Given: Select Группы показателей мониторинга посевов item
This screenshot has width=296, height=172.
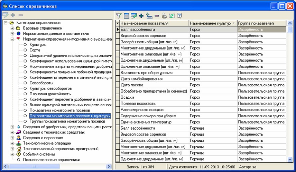Looking at the screenshot, I should 67,121.
